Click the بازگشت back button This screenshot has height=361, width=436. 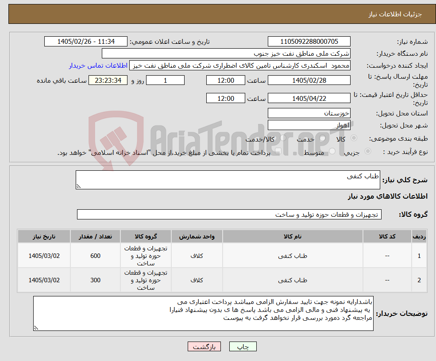tap(204, 346)
